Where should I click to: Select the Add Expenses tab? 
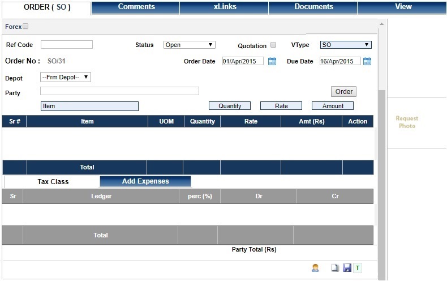click(145, 181)
